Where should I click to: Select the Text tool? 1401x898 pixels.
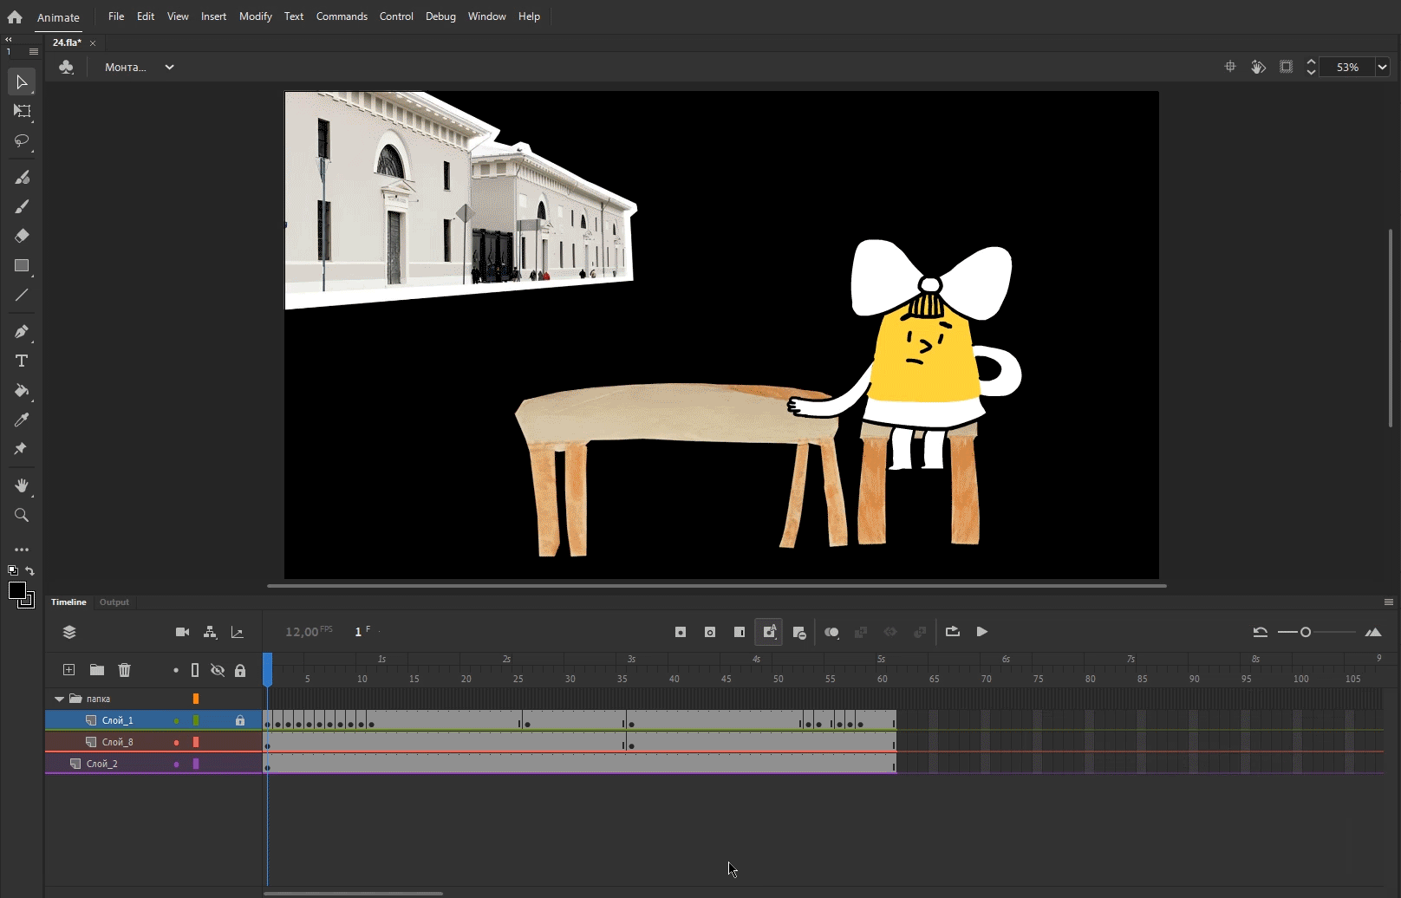click(22, 361)
